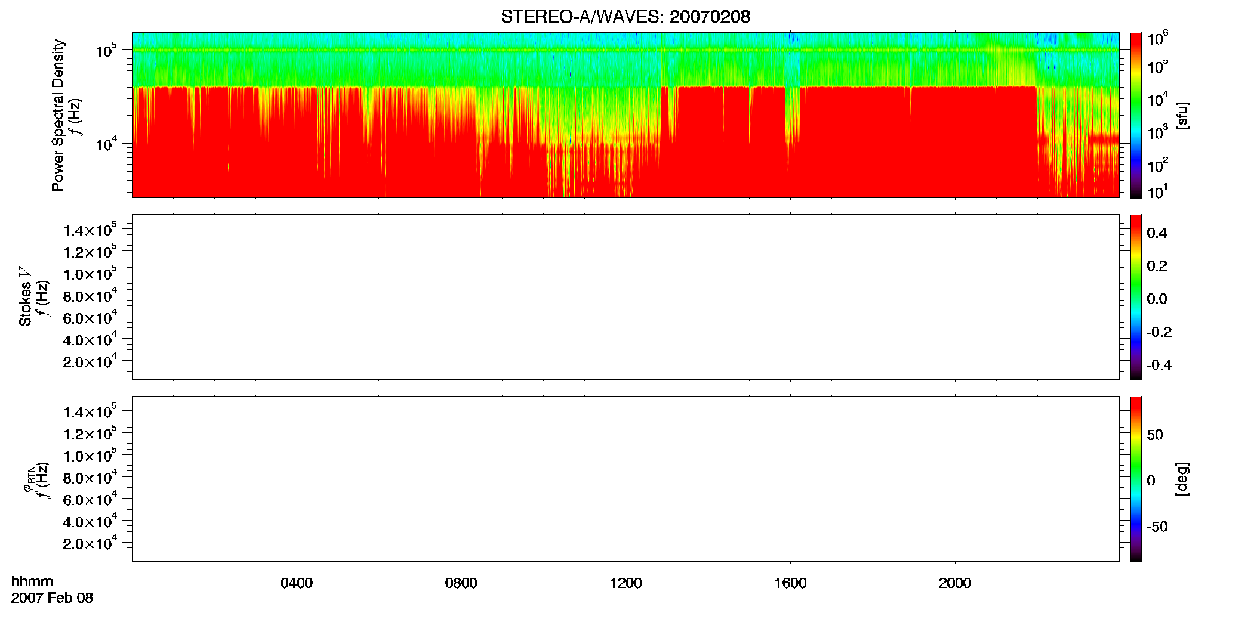Click the time tick label 1600
1251x644 pixels.
click(x=790, y=583)
